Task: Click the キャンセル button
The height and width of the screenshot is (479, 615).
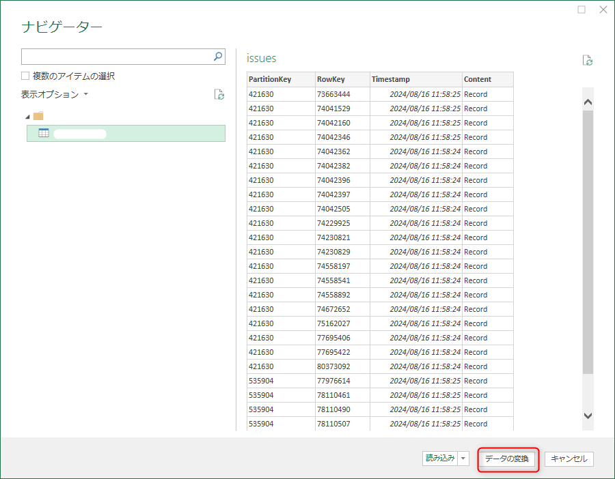Action: click(x=569, y=459)
